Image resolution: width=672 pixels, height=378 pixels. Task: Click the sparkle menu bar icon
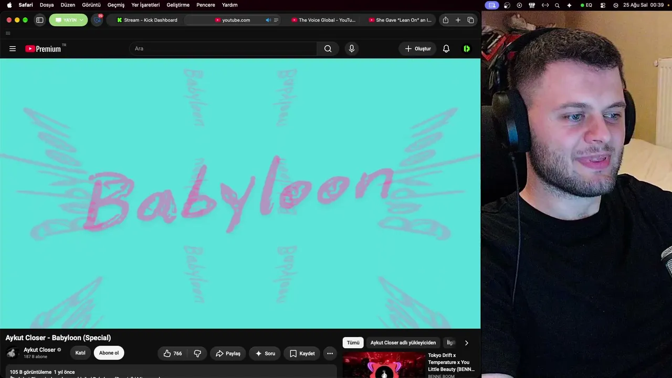click(570, 5)
